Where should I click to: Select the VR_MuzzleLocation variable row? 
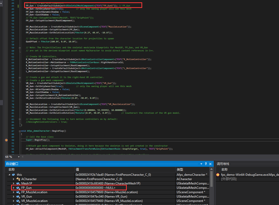[x=34, y=201]
